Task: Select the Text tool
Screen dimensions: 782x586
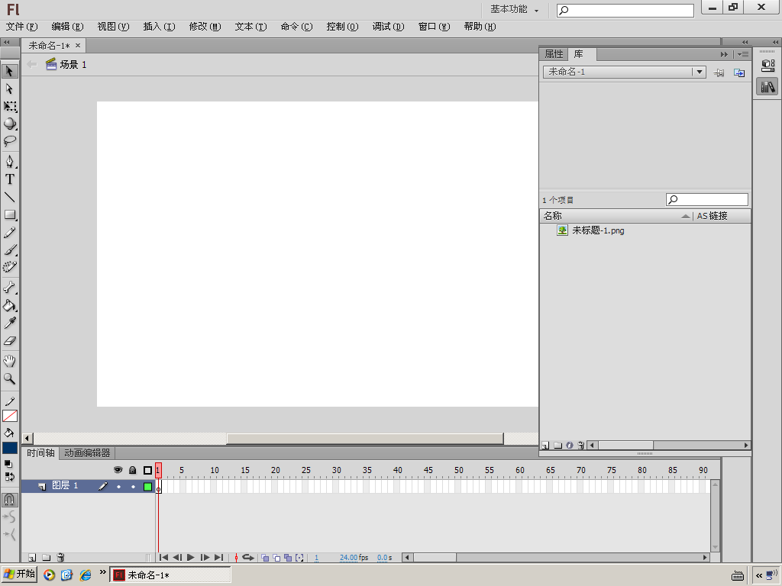Action: (x=9, y=179)
